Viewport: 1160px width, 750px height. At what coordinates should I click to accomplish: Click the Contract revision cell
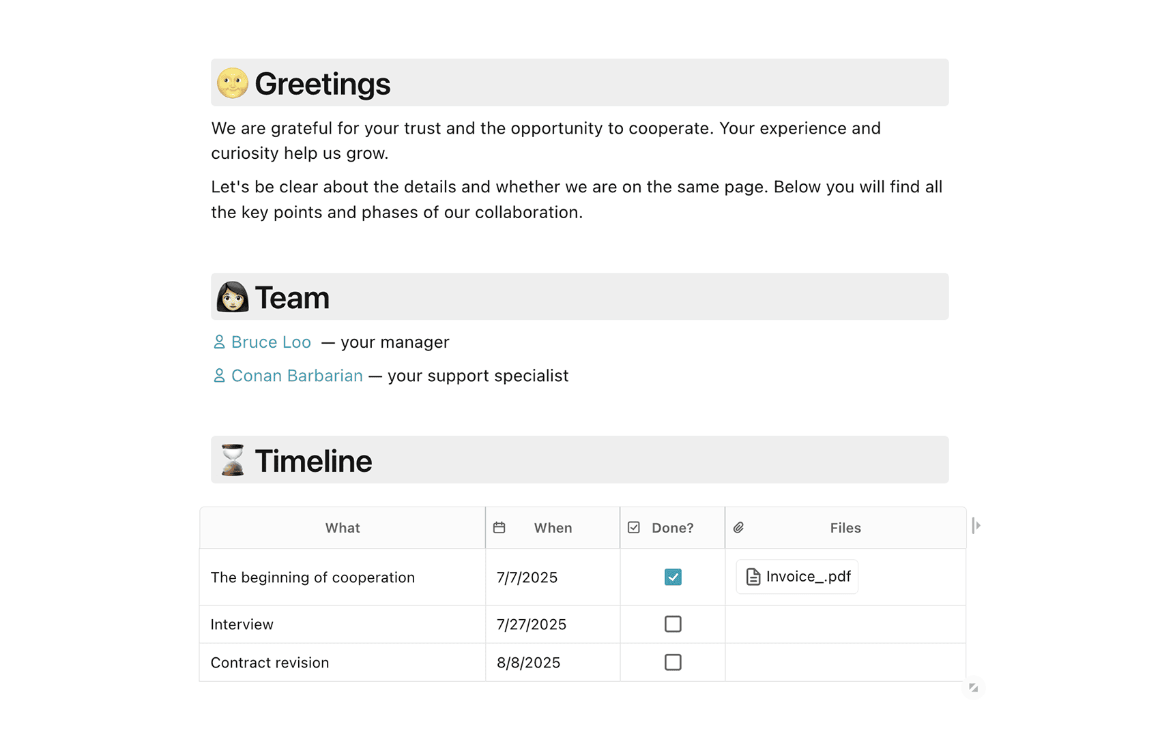coord(270,663)
